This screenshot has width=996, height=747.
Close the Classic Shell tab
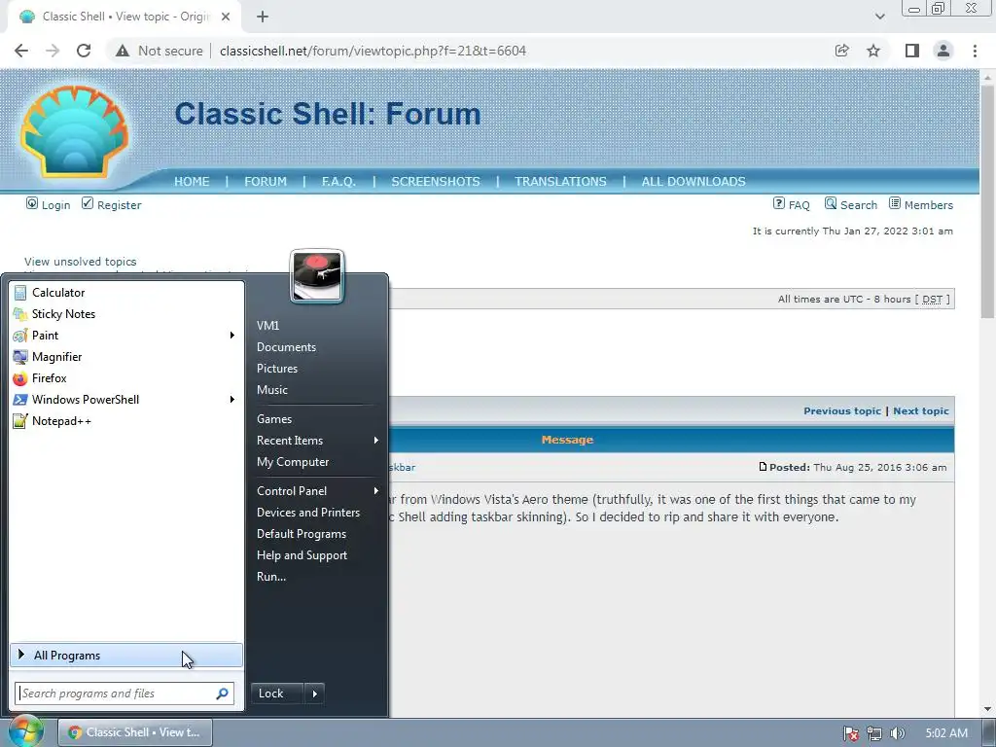coord(226,17)
